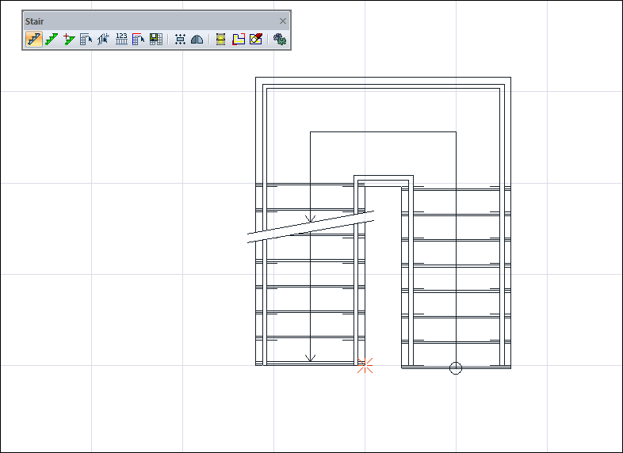Click the dotted square with arrows icon
The image size is (623, 453).
[x=180, y=39]
